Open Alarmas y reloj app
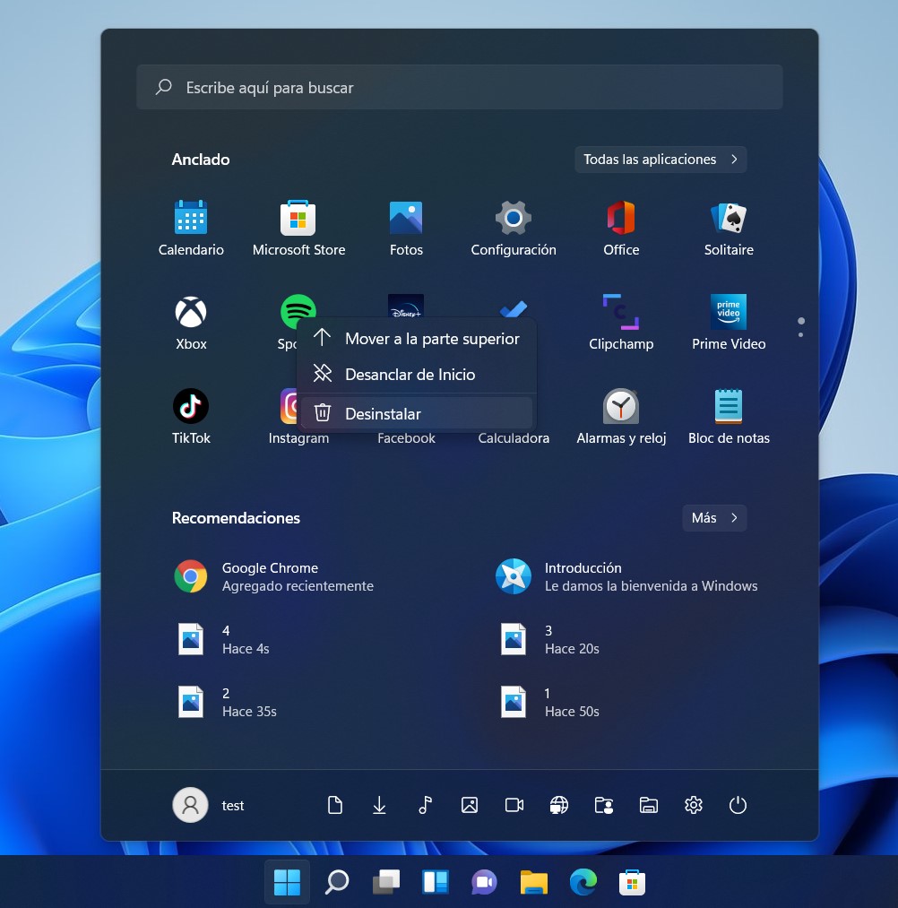 point(621,416)
